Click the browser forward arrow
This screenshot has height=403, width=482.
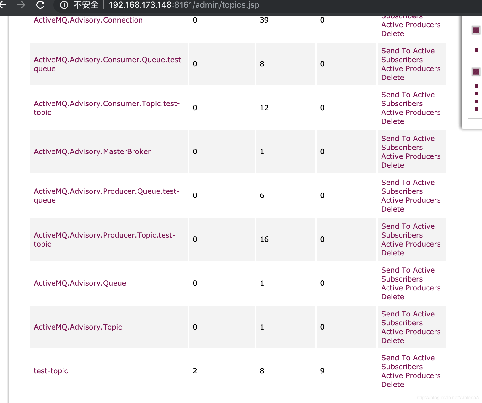click(x=21, y=5)
